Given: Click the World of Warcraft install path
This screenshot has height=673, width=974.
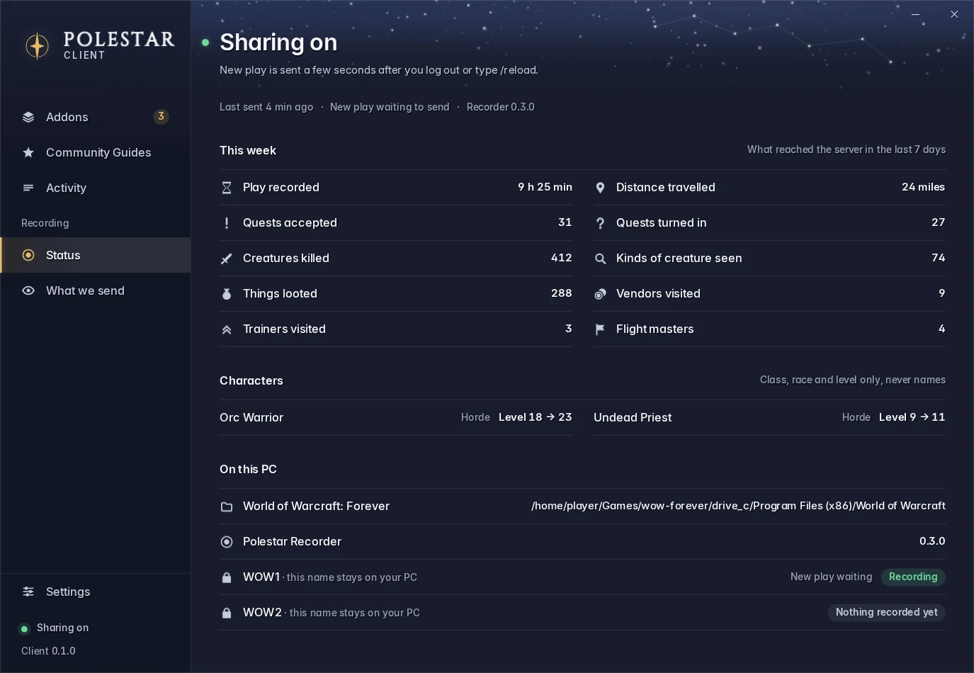Looking at the screenshot, I should coord(738,506).
